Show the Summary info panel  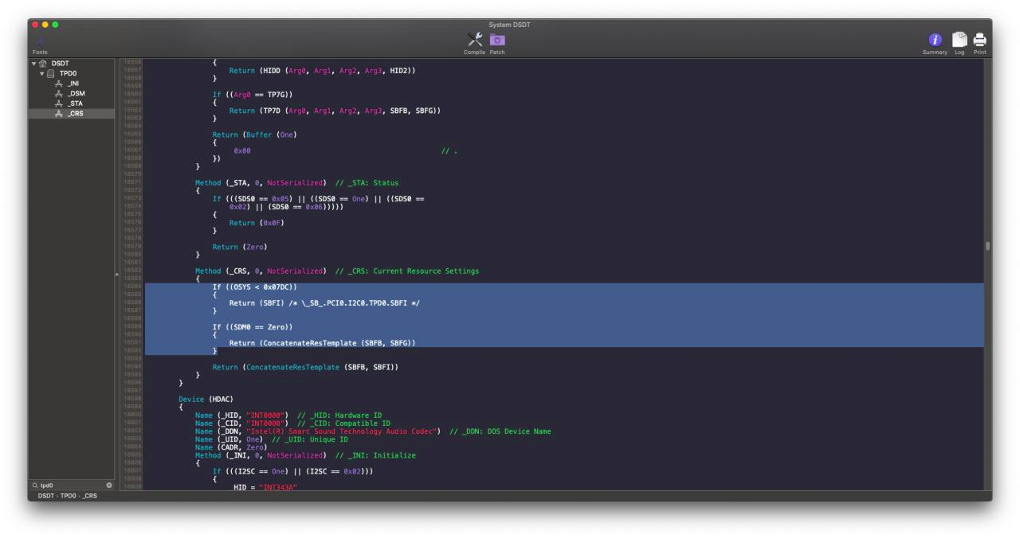coord(936,43)
